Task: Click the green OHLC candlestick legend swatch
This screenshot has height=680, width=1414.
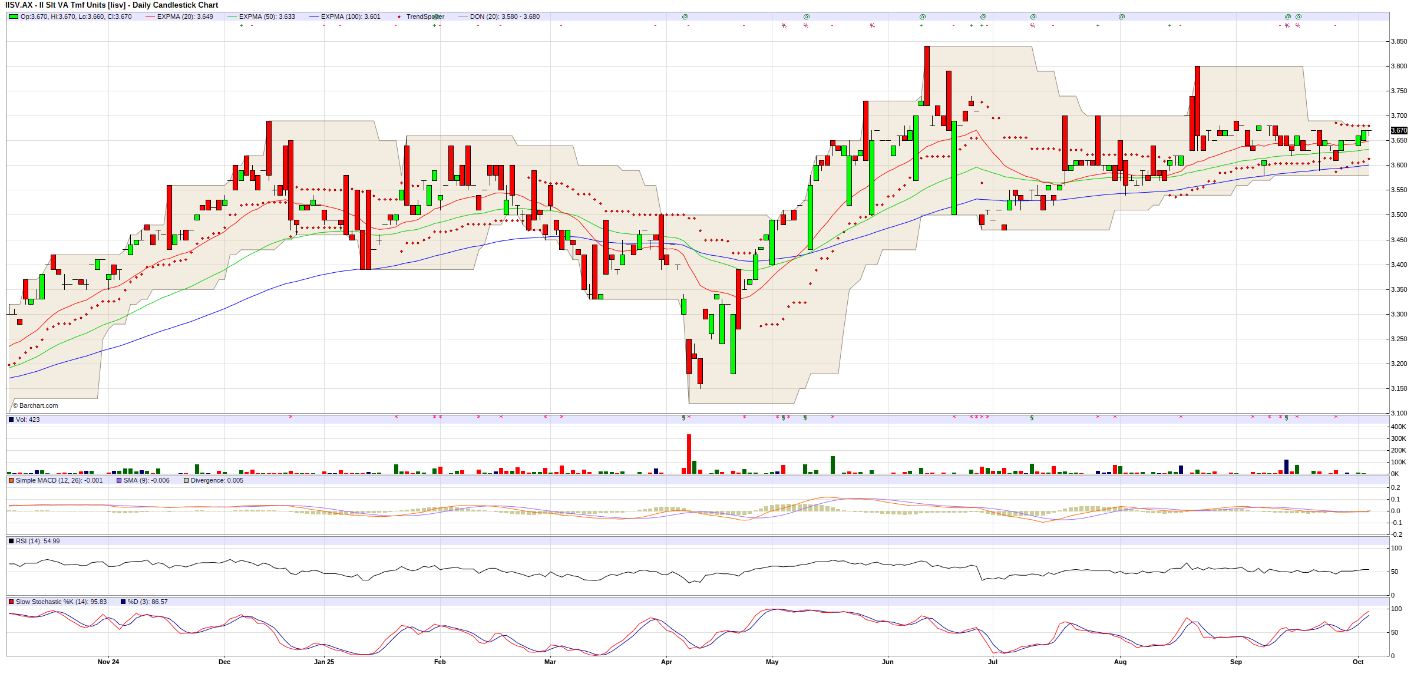Action: pos(14,16)
